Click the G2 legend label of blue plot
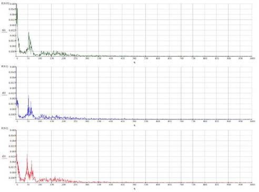The height and width of the screenshot is (192, 259). (4, 94)
